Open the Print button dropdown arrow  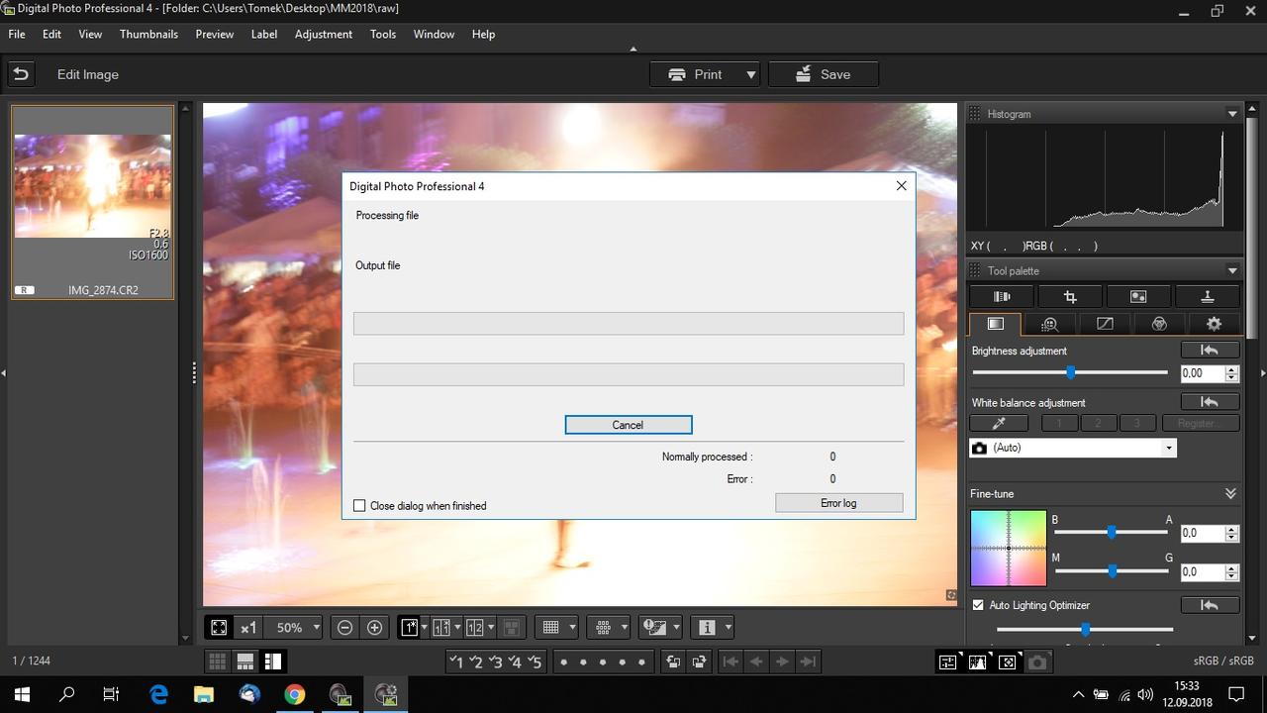[x=750, y=74]
